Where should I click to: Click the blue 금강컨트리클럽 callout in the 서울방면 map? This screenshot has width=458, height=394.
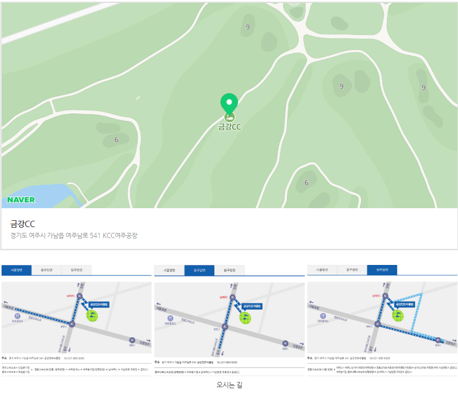[99, 305]
